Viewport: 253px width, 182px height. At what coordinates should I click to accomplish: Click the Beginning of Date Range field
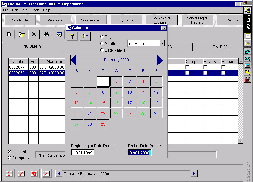83,153
